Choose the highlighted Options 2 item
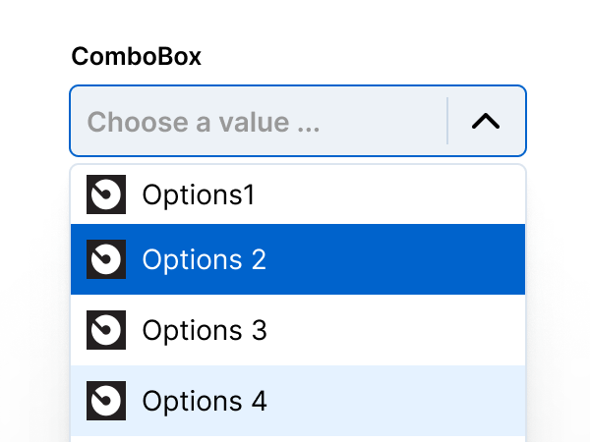The image size is (590, 442). [204, 259]
